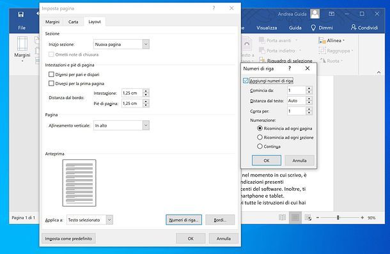The width and height of the screenshot is (390, 254).
Task: Click Annulla in Imposta pagina dialog
Action: [224, 238]
